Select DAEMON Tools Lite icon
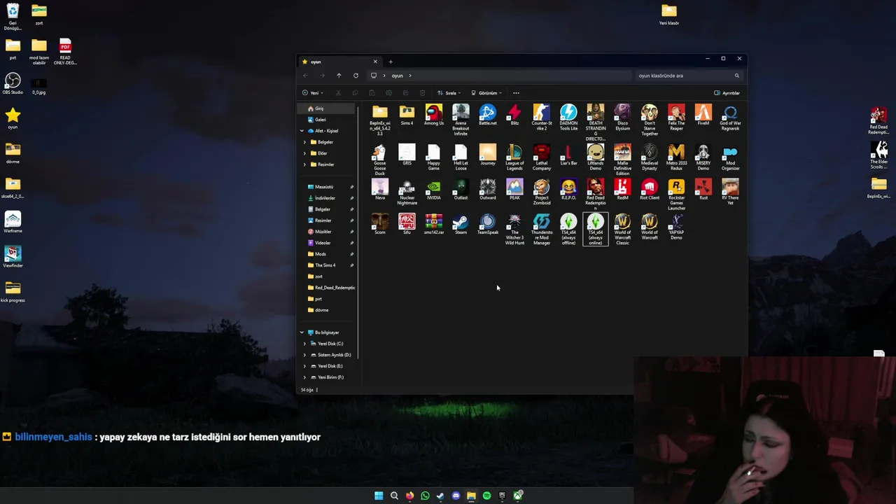 click(568, 118)
